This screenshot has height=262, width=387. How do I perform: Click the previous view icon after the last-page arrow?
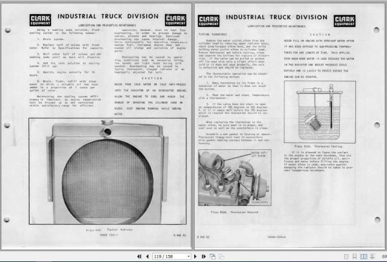click(x=212, y=257)
